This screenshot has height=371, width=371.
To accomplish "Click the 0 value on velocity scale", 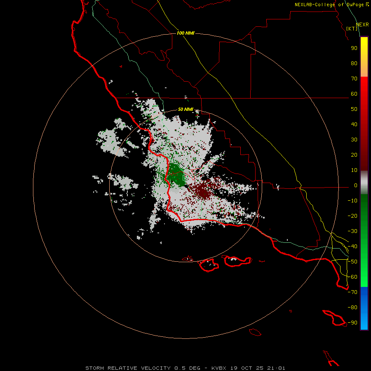I will [356, 185].
